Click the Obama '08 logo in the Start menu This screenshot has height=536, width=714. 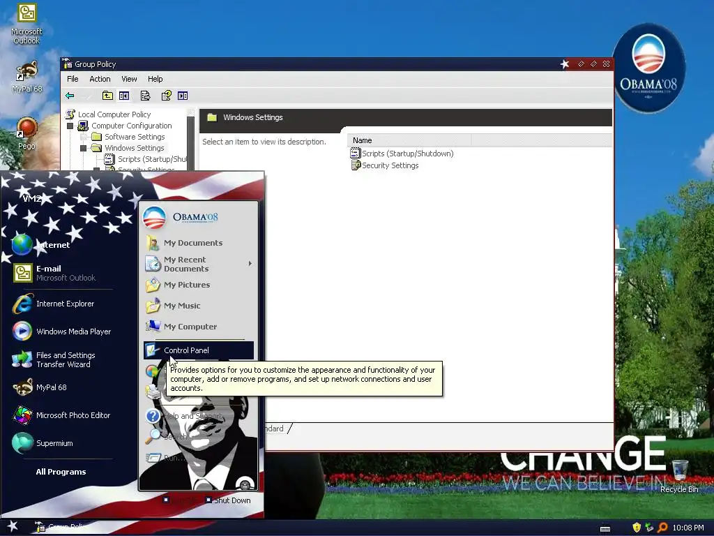pyautogui.click(x=181, y=217)
